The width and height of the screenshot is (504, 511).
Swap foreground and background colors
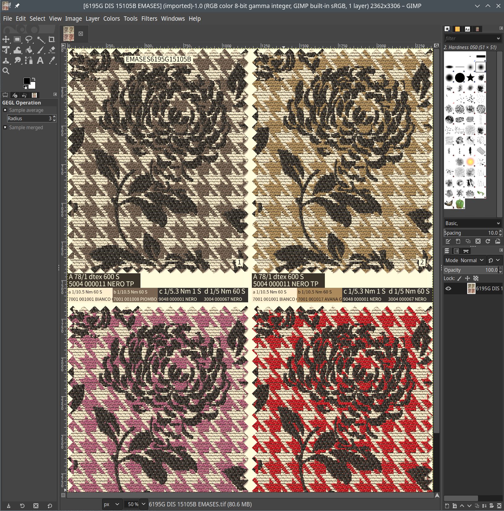pos(34,79)
